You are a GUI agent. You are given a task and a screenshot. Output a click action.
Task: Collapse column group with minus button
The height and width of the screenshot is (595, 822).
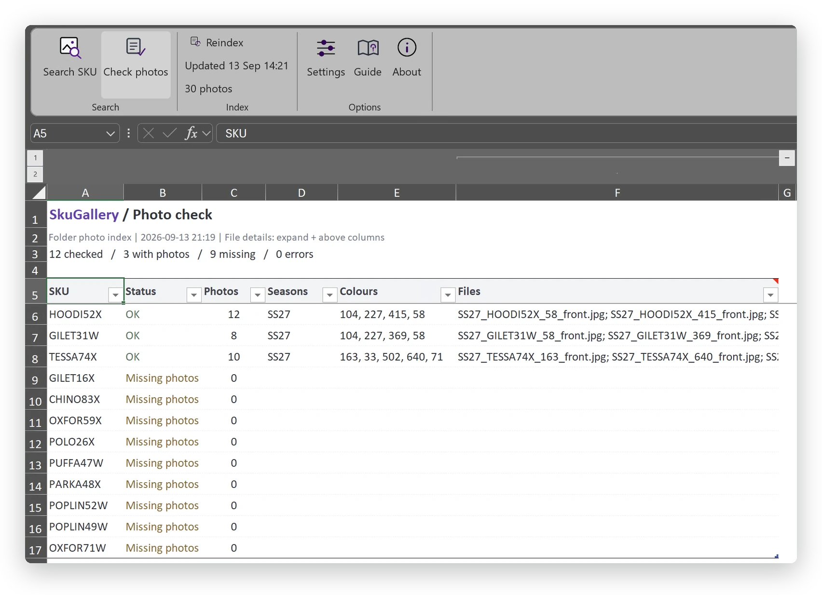(787, 158)
